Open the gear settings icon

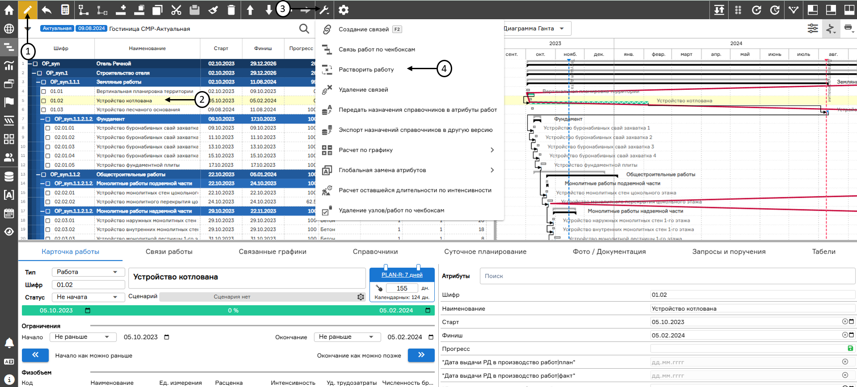(x=343, y=9)
